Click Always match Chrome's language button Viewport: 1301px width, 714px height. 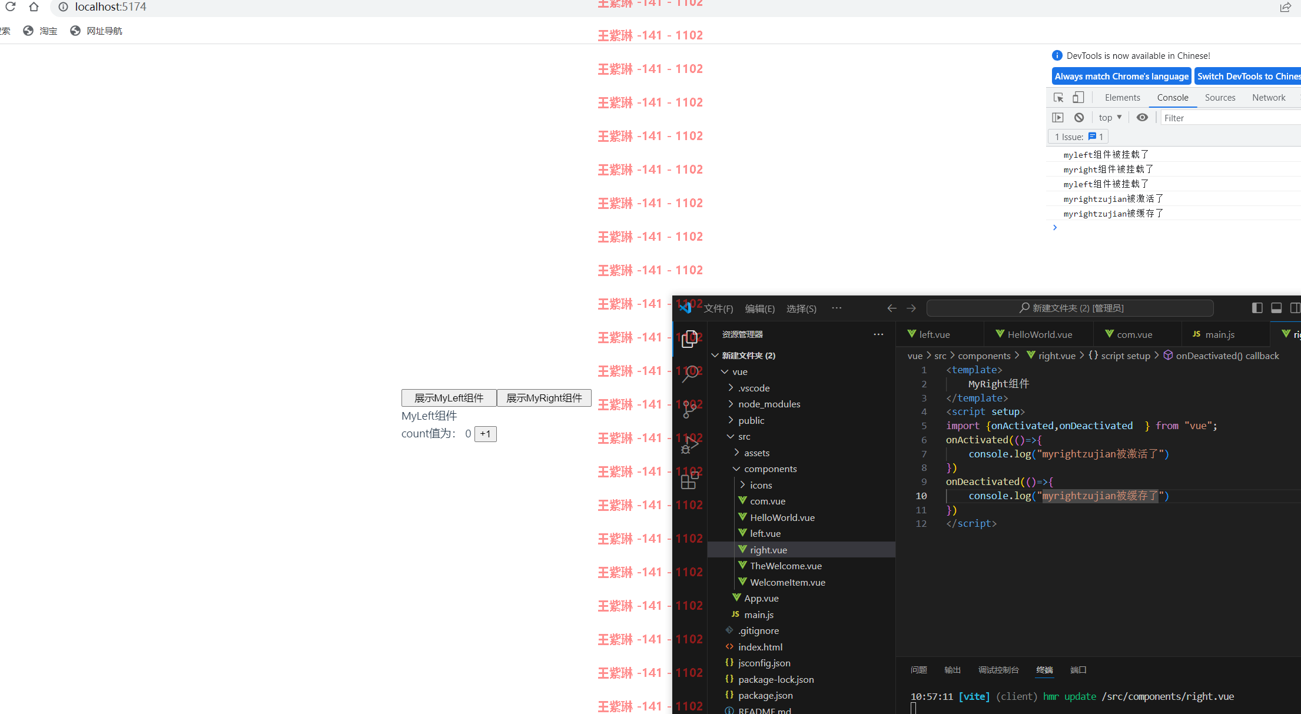[x=1121, y=76]
